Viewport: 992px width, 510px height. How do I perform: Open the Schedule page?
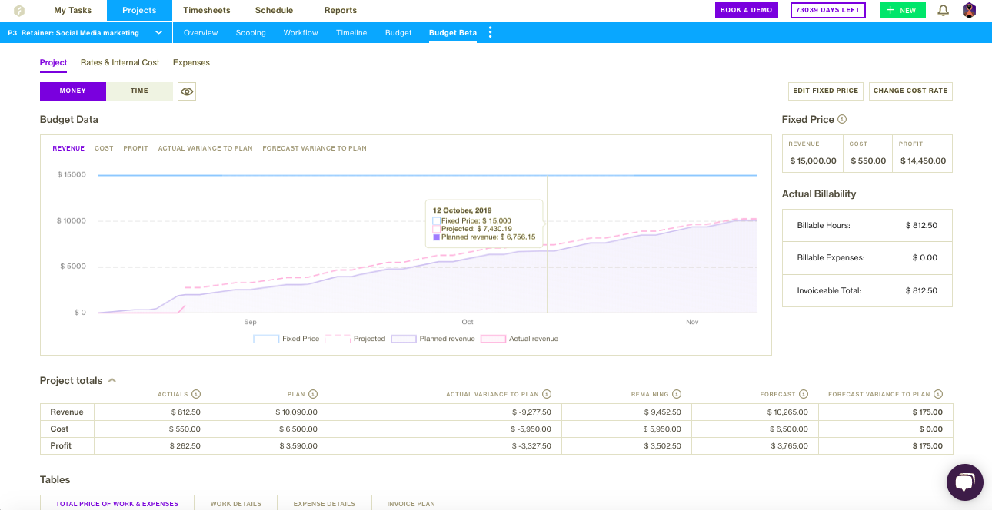point(274,11)
